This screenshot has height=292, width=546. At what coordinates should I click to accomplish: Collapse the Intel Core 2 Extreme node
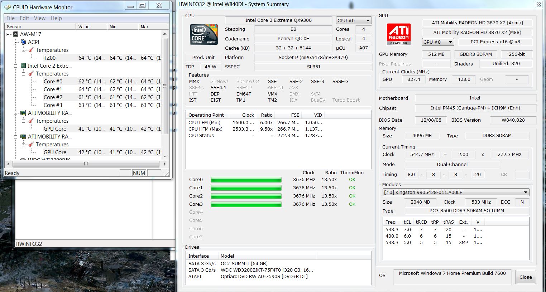(16, 66)
